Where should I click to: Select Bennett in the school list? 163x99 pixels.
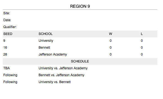tap(44, 48)
